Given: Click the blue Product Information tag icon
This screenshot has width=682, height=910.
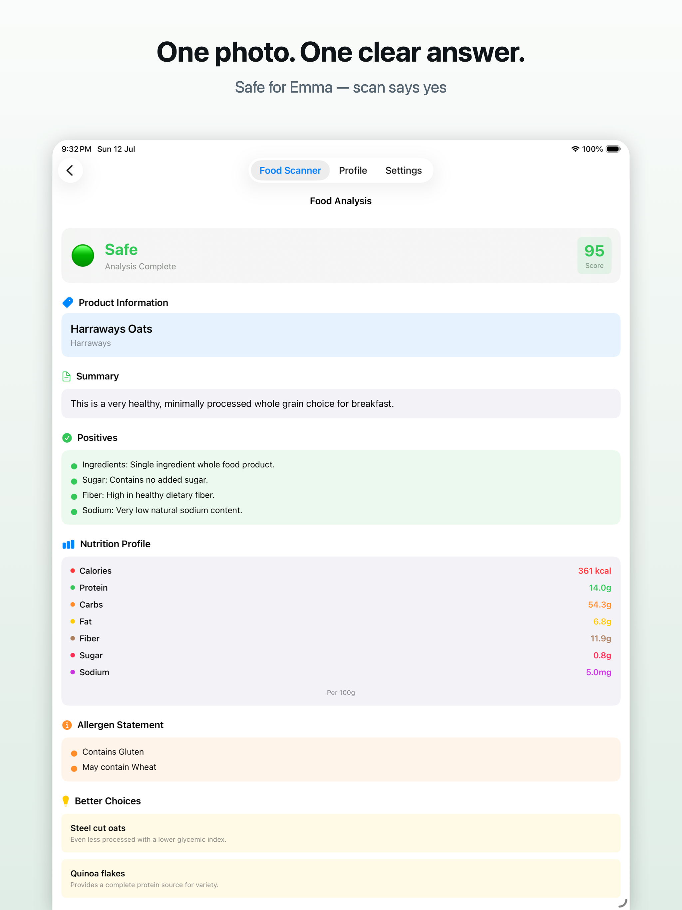Looking at the screenshot, I should click(x=68, y=302).
